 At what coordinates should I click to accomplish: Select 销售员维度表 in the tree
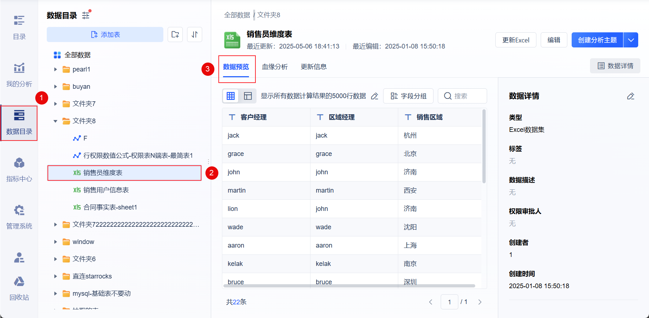coord(124,173)
